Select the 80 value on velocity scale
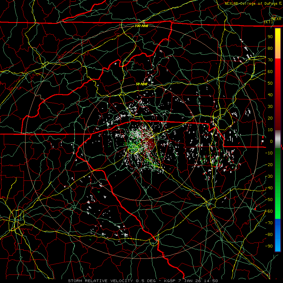The image size is (283, 283). click(270, 48)
